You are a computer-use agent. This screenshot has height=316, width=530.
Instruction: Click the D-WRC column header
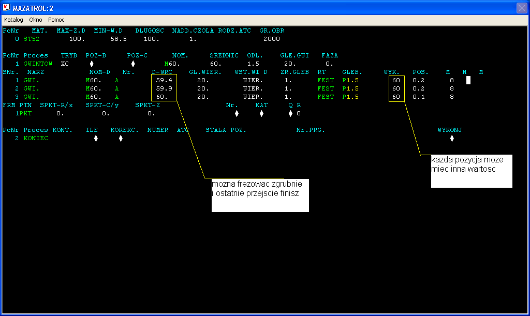click(x=162, y=72)
